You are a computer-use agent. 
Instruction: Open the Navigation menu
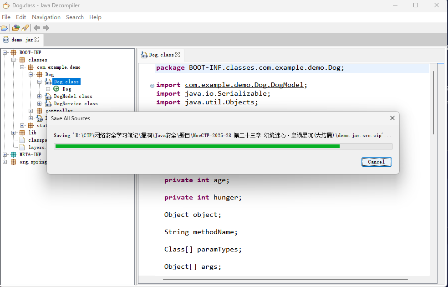(x=46, y=17)
